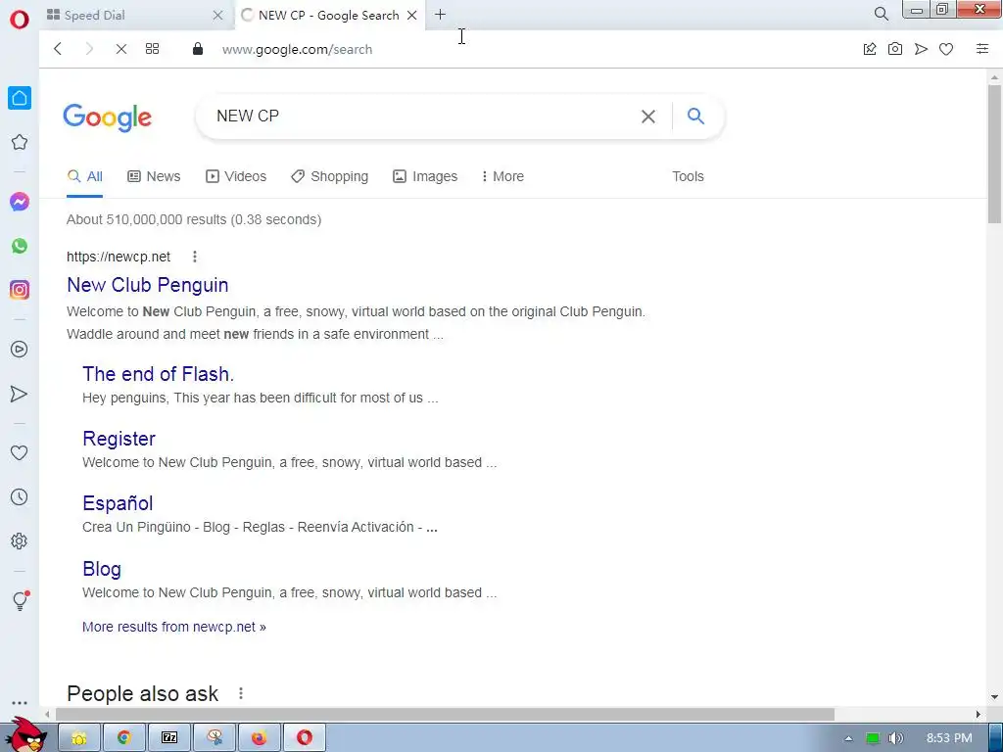Switch to Images results
The width and height of the screenshot is (1003, 752).
(425, 176)
